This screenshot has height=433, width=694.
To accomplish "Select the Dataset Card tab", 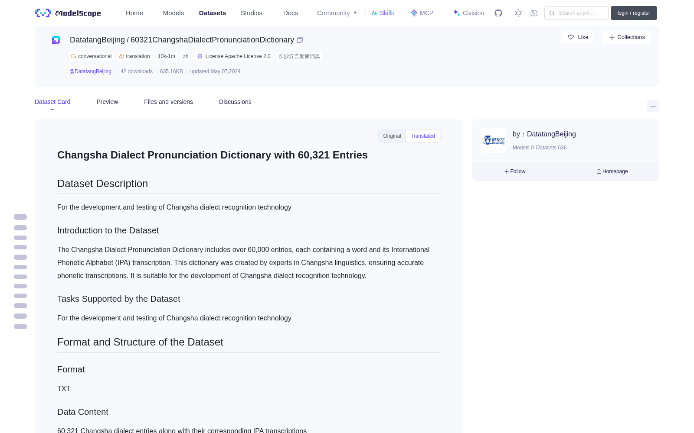I will pyautogui.click(x=52, y=102).
